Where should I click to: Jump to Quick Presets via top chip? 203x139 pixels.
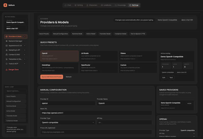[x=44, y=34]
